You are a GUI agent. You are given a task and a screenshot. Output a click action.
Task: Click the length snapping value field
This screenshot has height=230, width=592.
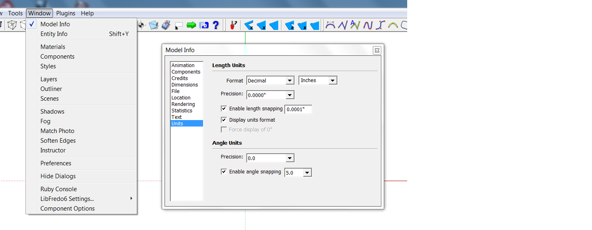coord(298,110)
